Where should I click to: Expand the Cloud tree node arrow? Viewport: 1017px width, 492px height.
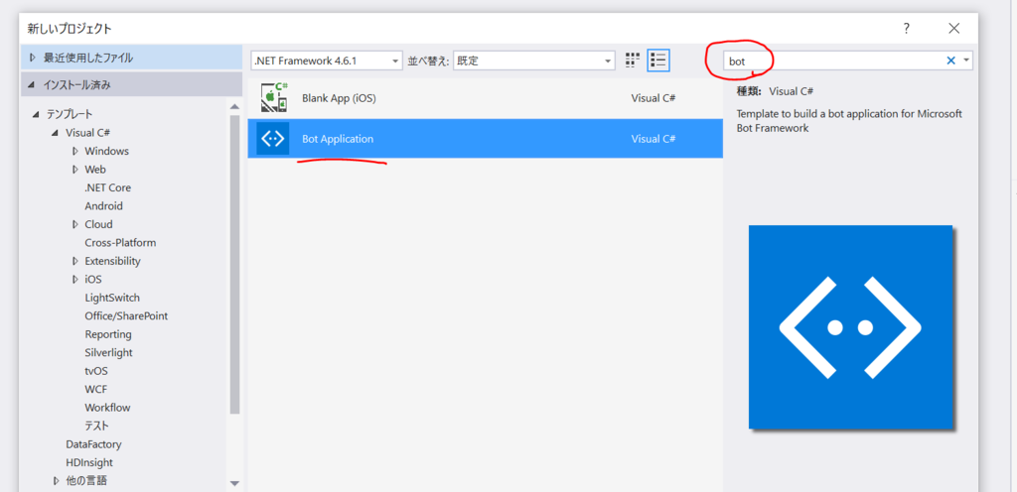point(75,224)
